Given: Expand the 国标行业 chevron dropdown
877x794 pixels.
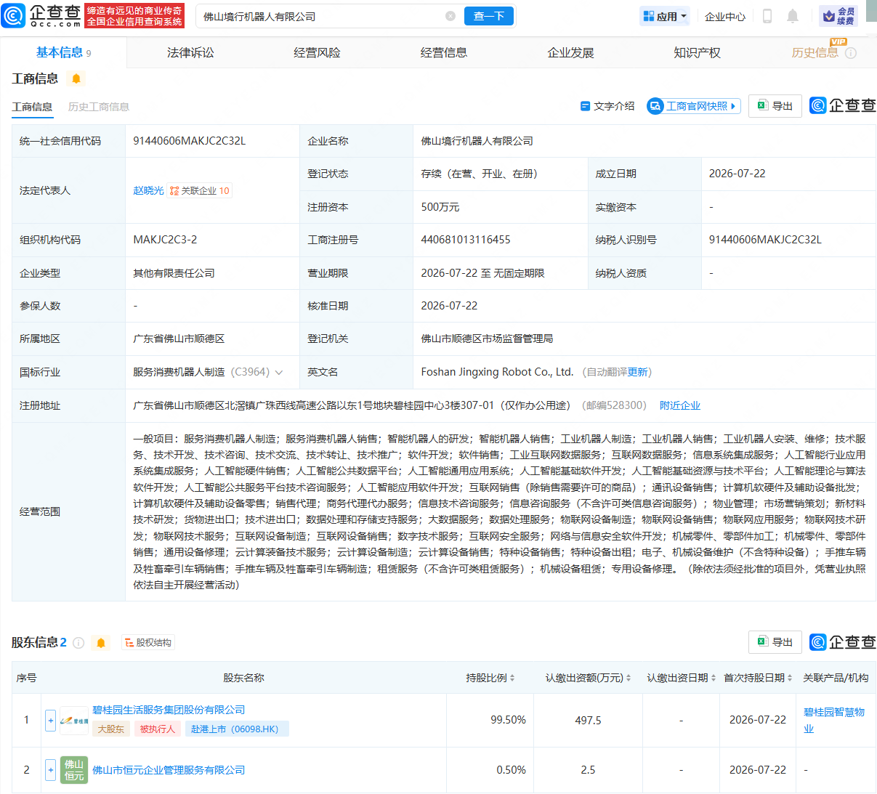Looking at the screenshot, I should coord(279,372).
